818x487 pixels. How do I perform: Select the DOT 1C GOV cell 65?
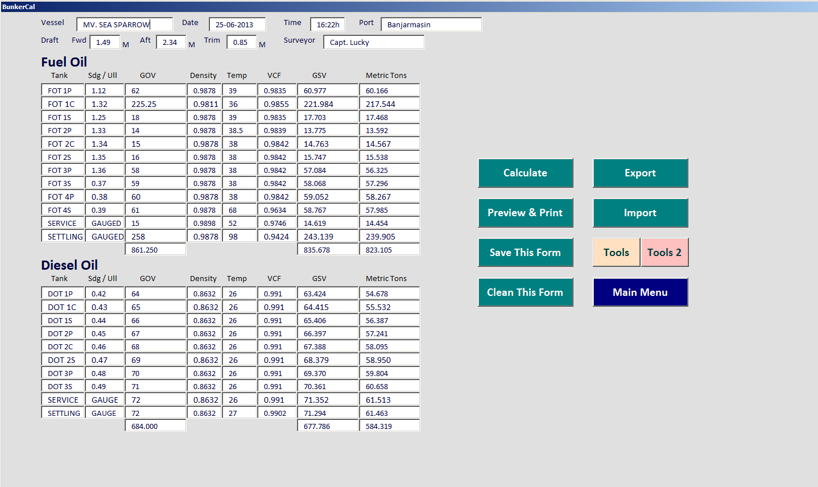coord(156,307)
